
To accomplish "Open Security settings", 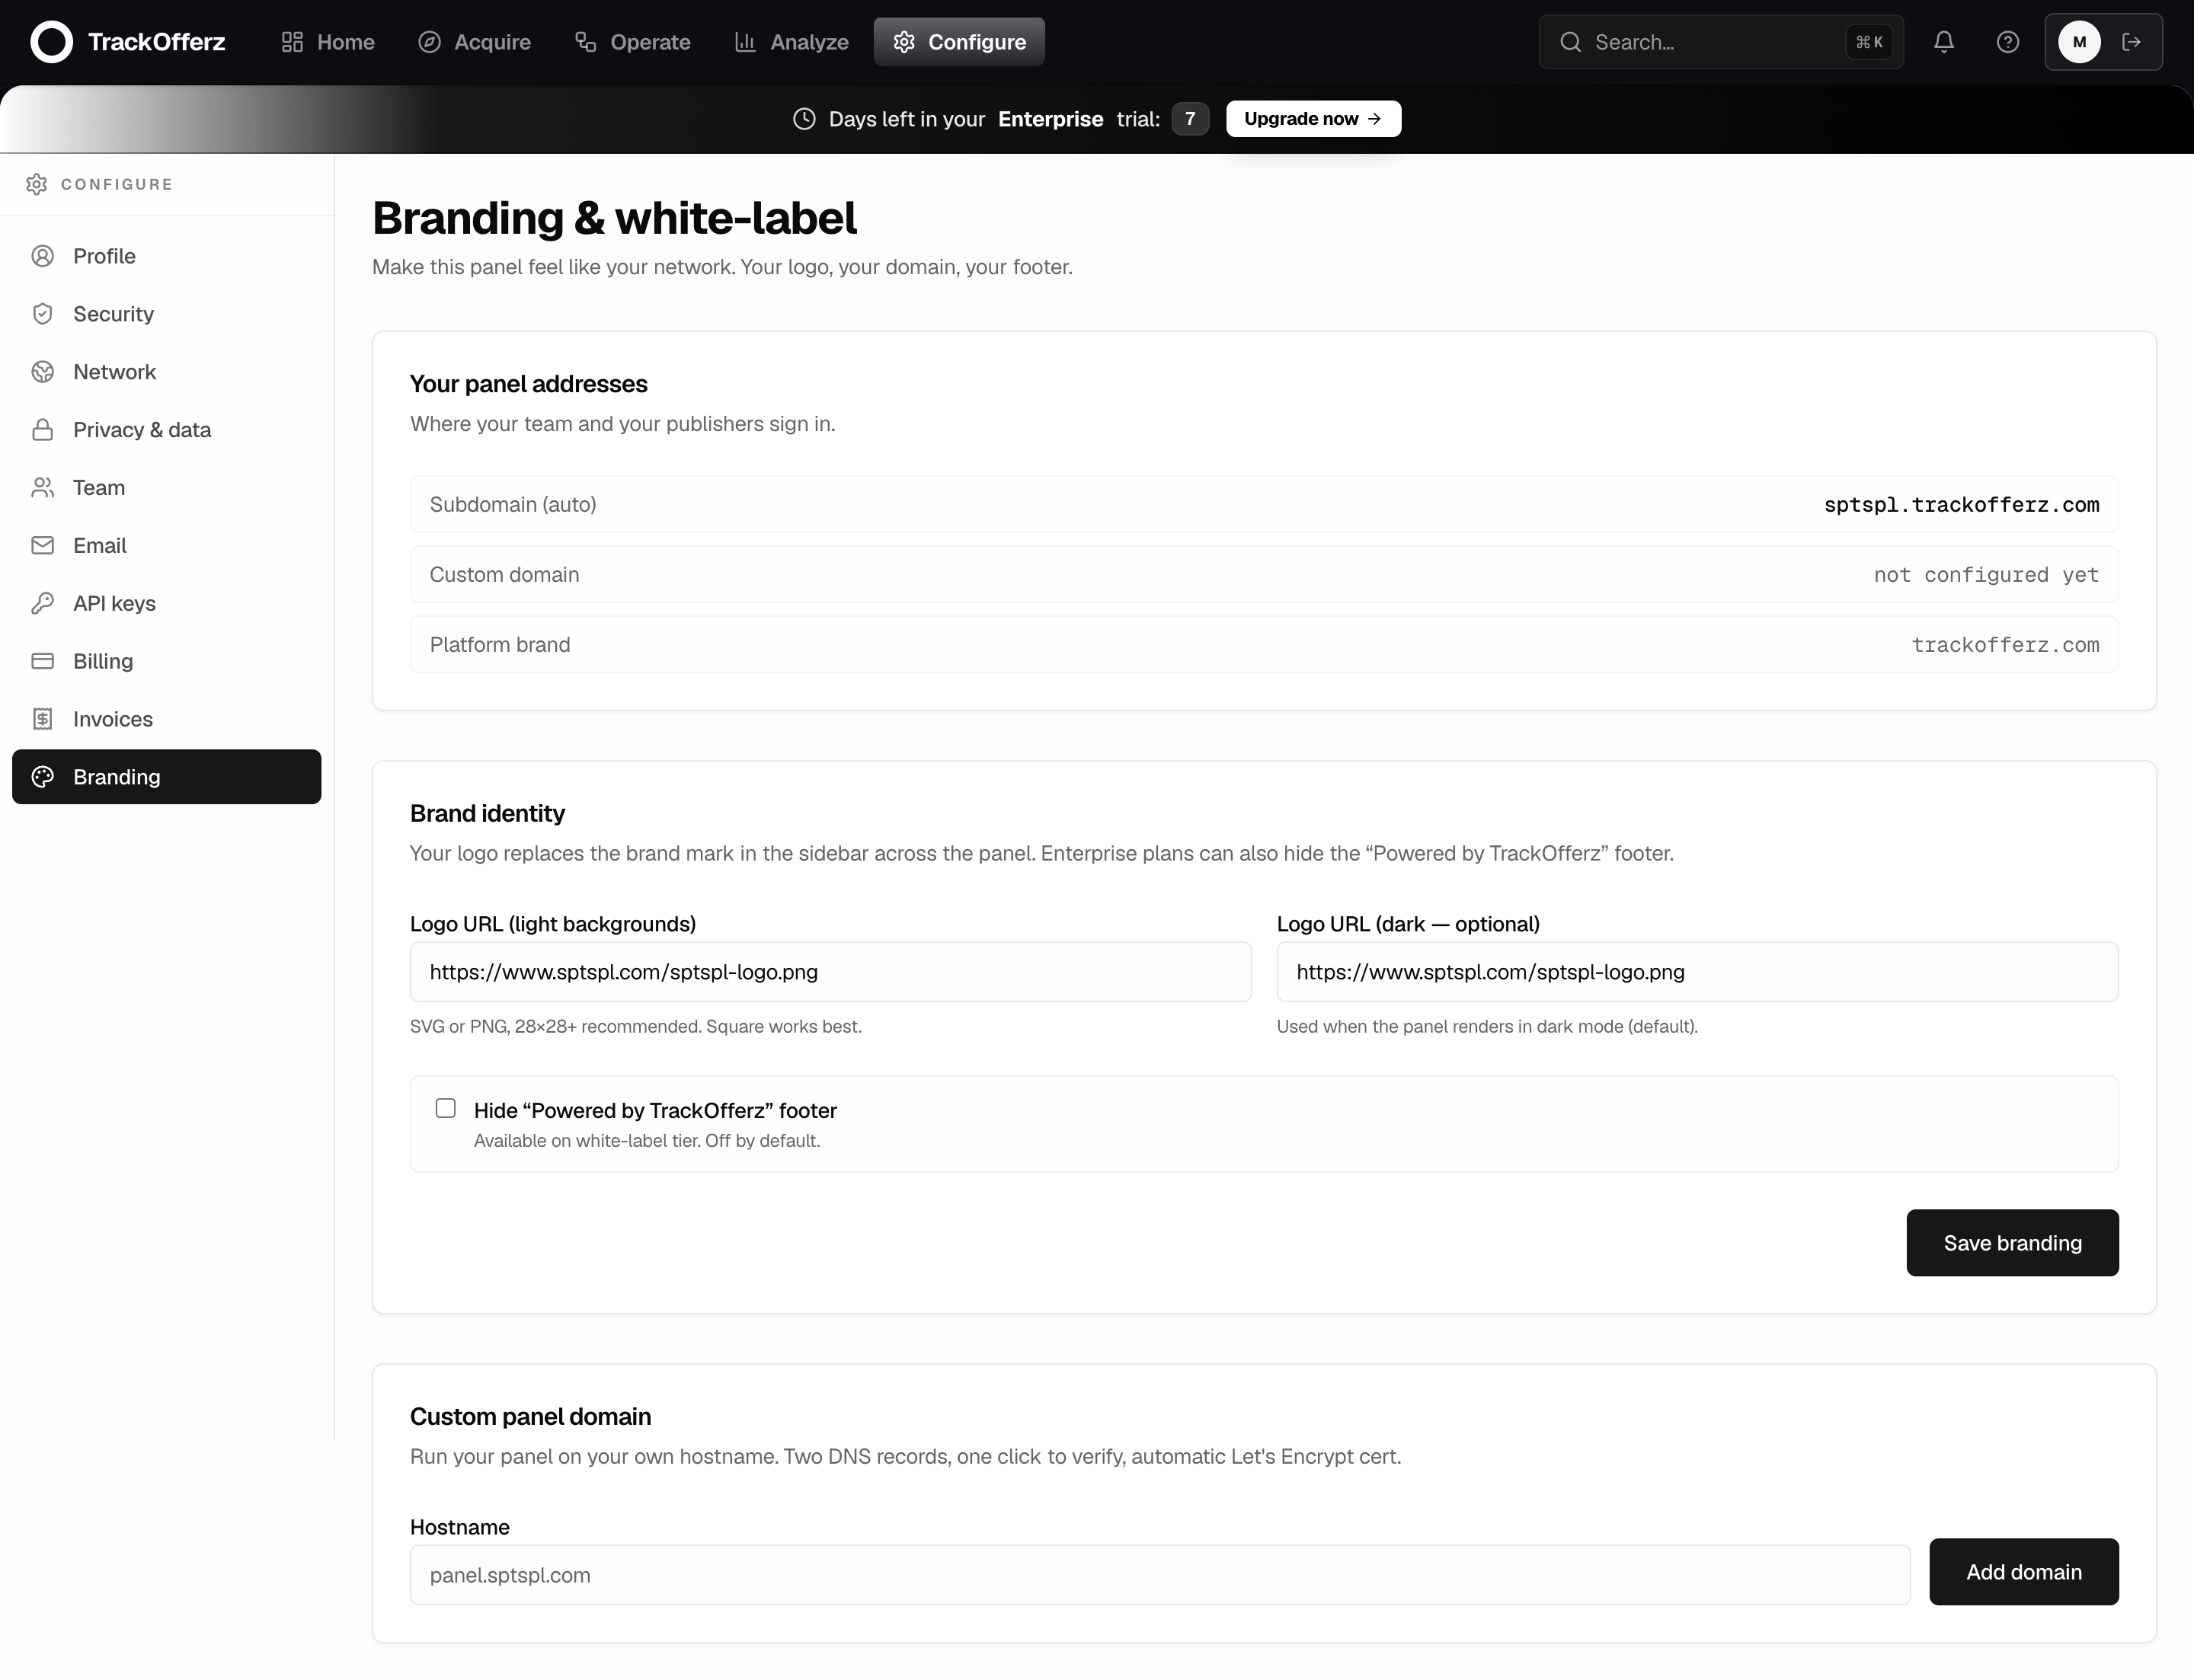I will [167, 314].
